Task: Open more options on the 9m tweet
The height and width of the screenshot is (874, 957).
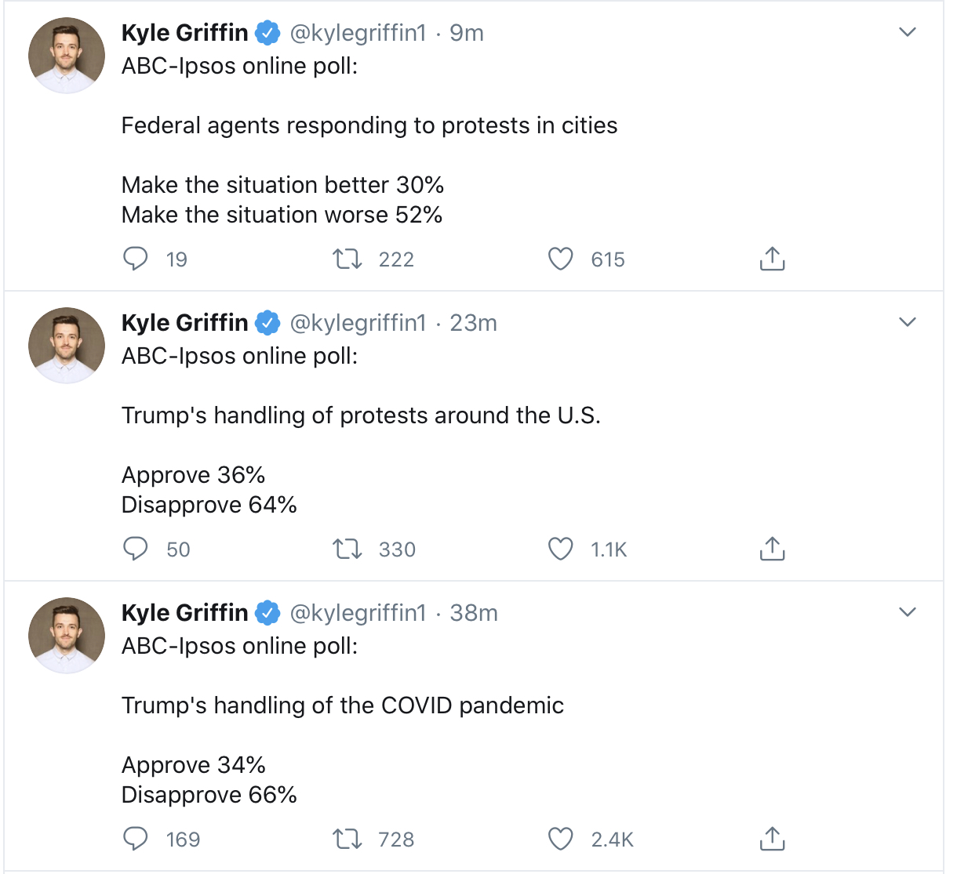Action: (x=907, y=32)
